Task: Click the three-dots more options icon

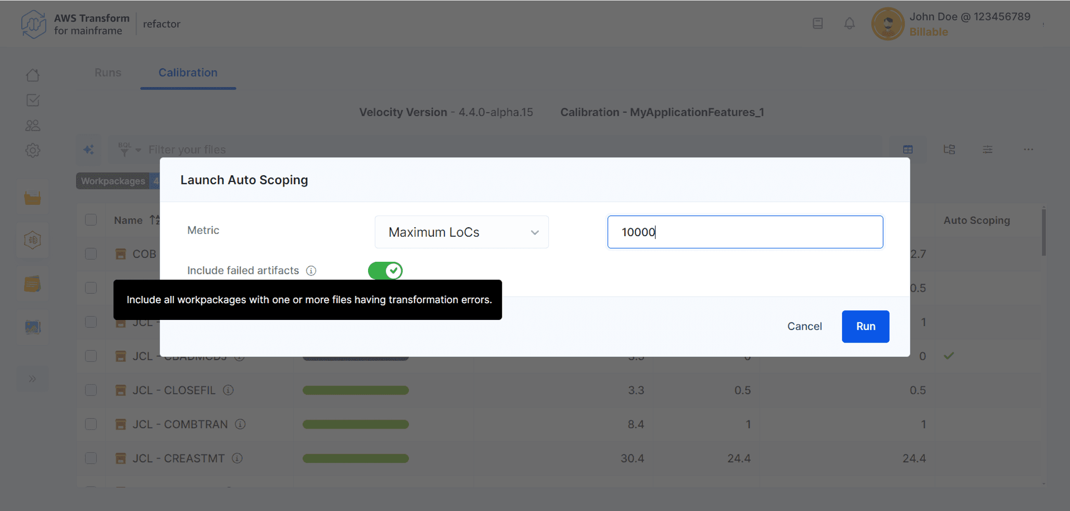Action: click(1028, 150)
